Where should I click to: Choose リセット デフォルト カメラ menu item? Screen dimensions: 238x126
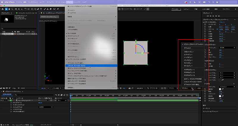click(76, 66)
